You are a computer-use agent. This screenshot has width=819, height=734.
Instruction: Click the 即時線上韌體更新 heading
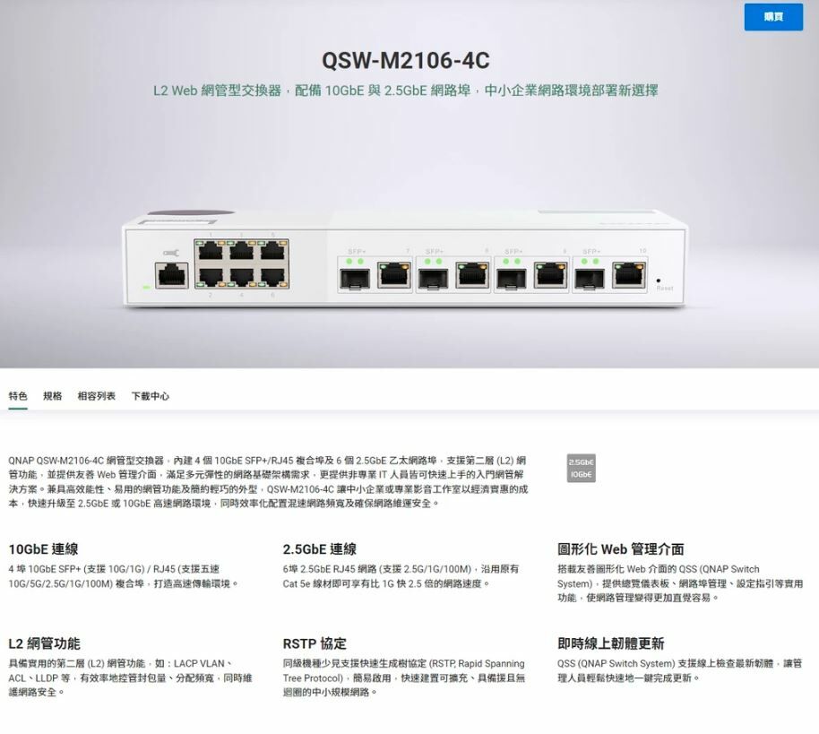pyautogui.click(x=610, y=643)
